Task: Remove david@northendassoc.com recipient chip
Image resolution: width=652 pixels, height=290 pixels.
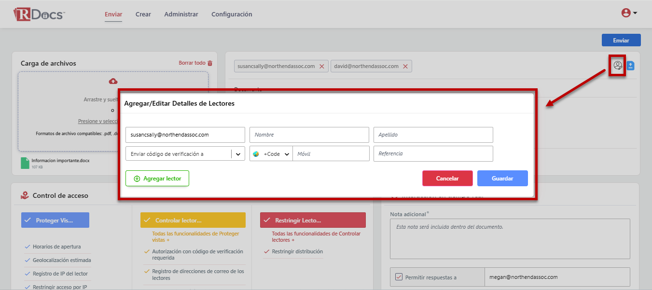Action: tap(405, 67)
